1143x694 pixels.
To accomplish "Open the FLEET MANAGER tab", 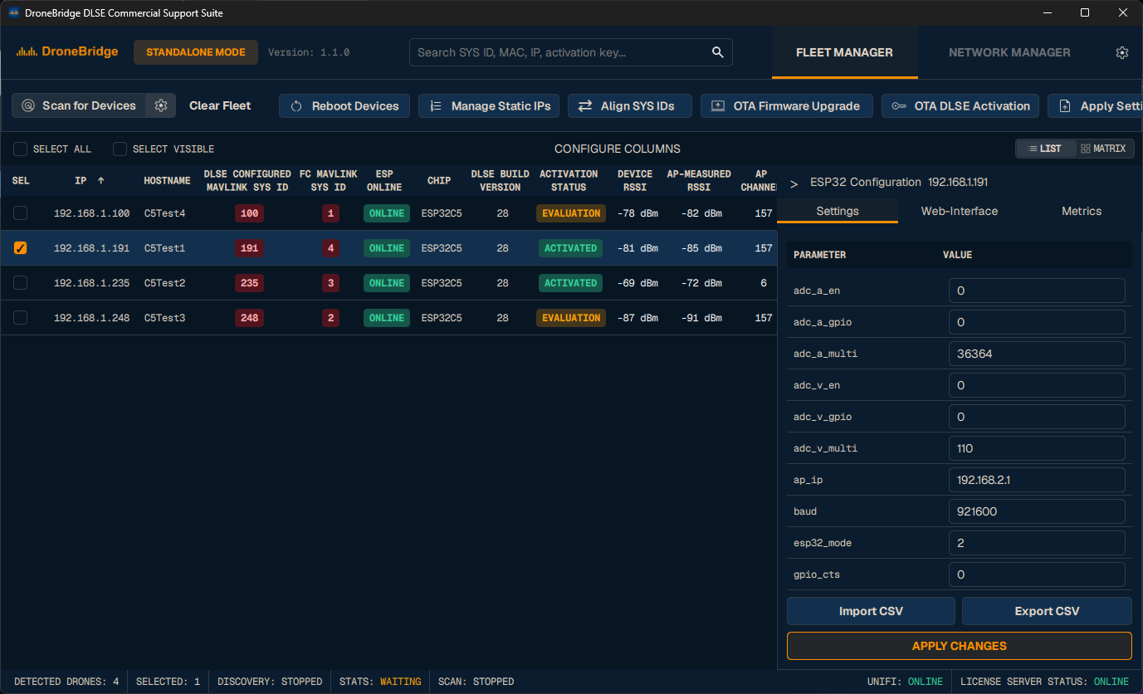I will click(844, 52).
